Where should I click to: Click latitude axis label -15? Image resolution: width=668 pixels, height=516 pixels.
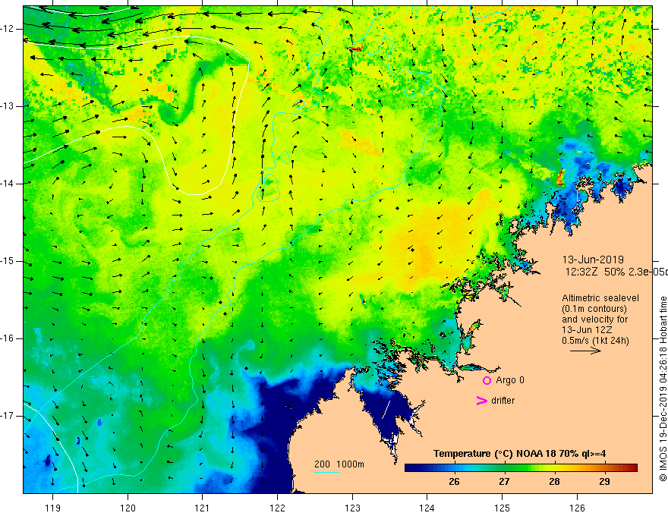8,261
